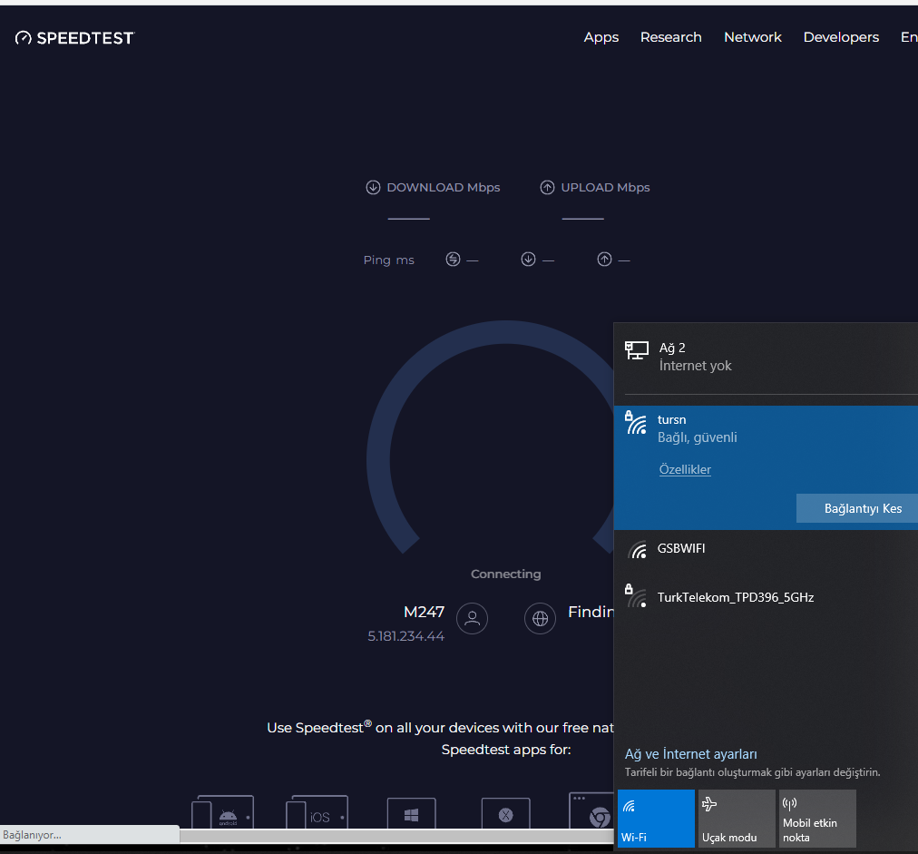Click the M247 provider name

424,612
